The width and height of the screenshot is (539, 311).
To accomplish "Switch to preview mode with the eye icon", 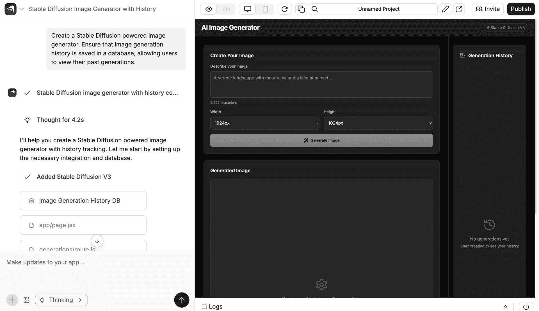I will coord(208,9).
